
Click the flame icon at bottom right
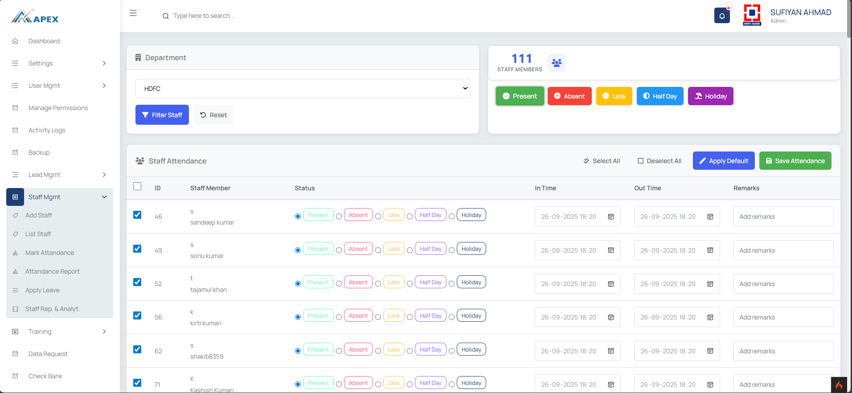[x=839, y=385]
